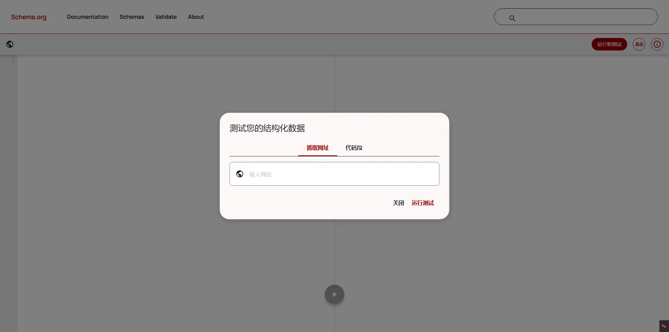Click the 输入网址 URL input field
The width and height of the screenshot is (669, 332).
[x=334, y=174]
